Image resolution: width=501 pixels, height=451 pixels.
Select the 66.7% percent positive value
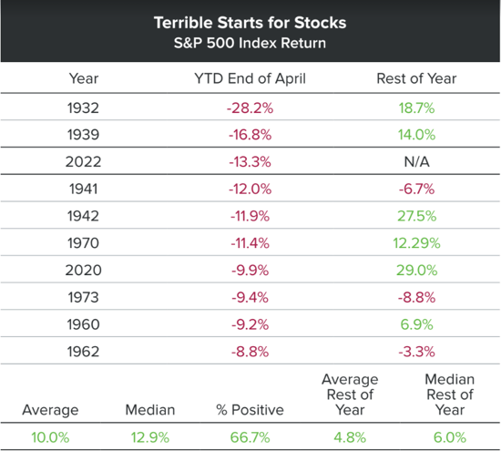(250, 437)
